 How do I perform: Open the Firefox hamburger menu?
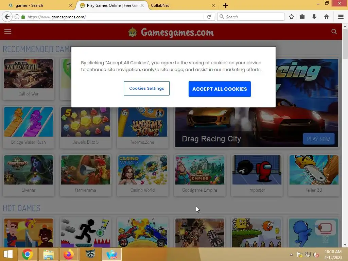[x=341, y=17]
